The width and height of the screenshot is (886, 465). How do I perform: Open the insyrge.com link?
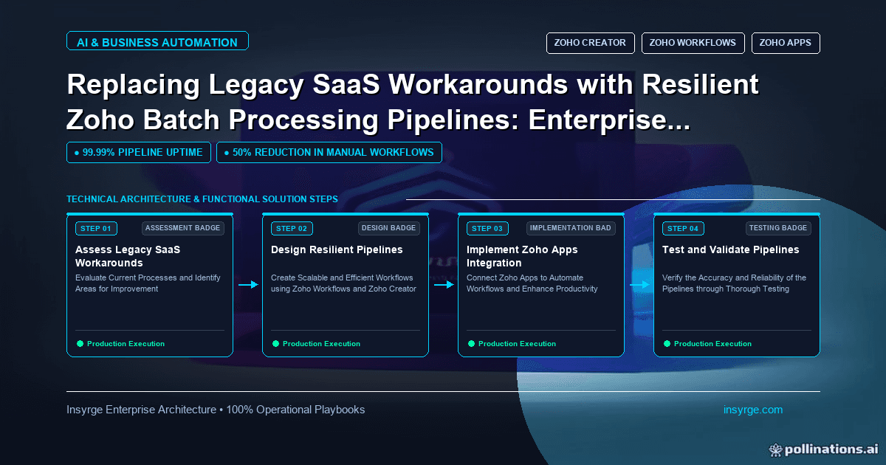[x=753, y=410]
